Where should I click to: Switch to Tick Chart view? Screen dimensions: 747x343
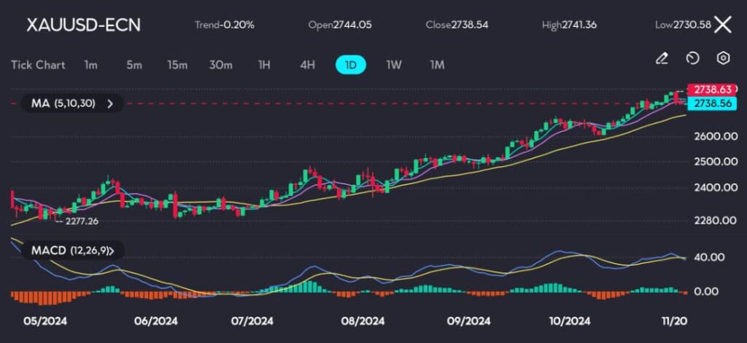[x=38, y=65]
